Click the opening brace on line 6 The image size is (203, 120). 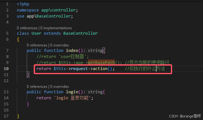tap(18, 39)
